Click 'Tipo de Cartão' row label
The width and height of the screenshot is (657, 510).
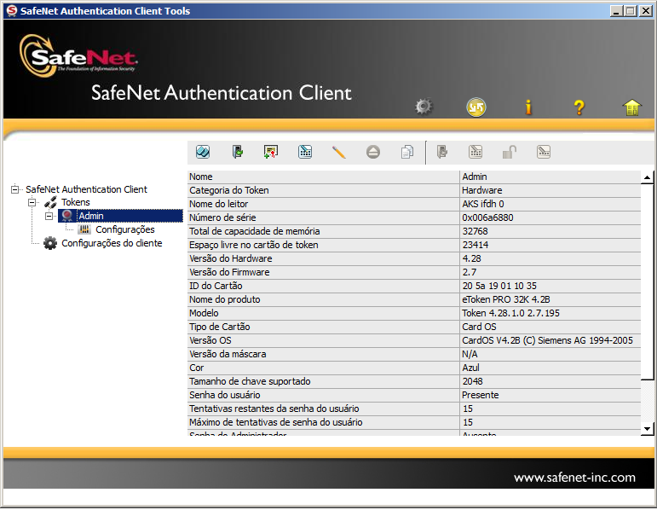point(220,327)
